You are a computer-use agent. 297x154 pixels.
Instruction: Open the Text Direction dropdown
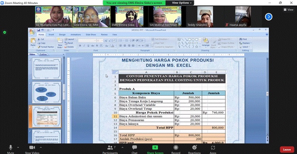pyautogui.click(x=160, y=39)
